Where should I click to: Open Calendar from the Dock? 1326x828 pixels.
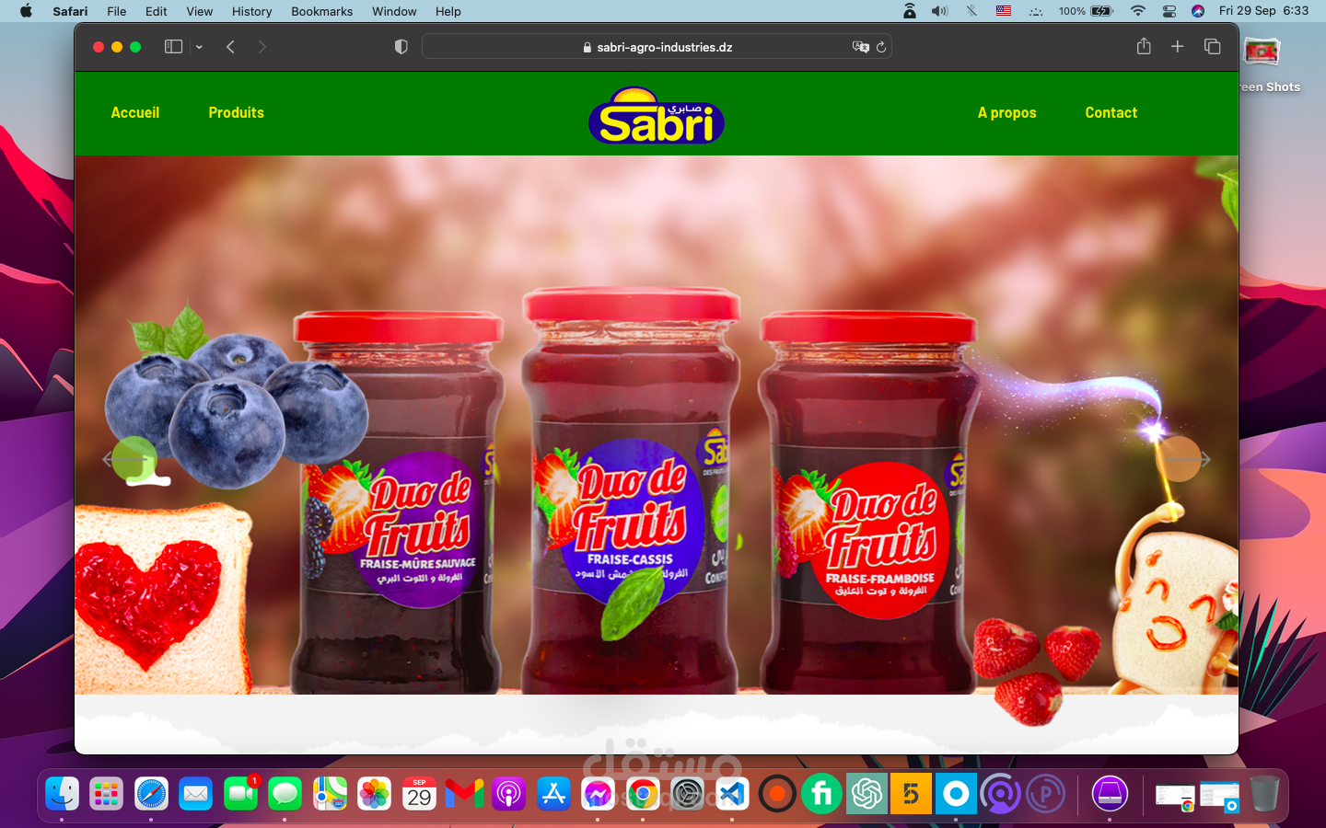pyautogui.click(x=419, y=793)
